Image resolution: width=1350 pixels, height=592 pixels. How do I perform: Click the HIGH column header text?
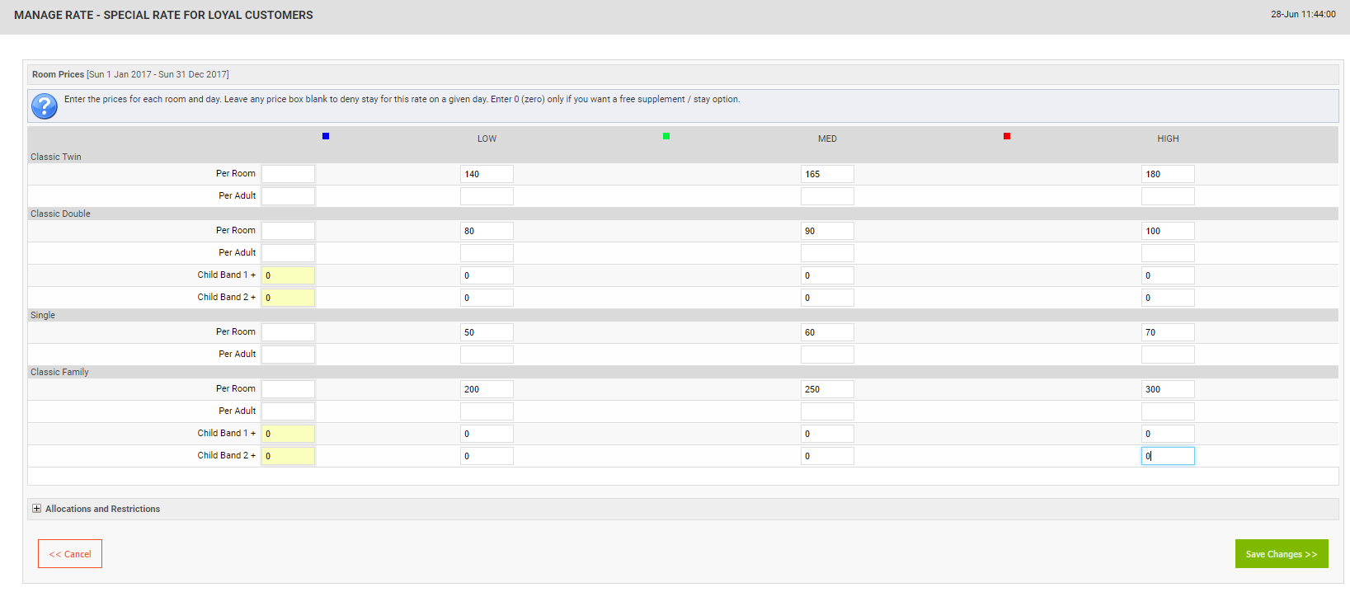(1168, 139)
